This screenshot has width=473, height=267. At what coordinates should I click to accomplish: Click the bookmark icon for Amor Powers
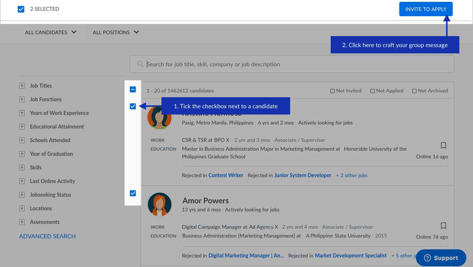[x=444, y=226]
